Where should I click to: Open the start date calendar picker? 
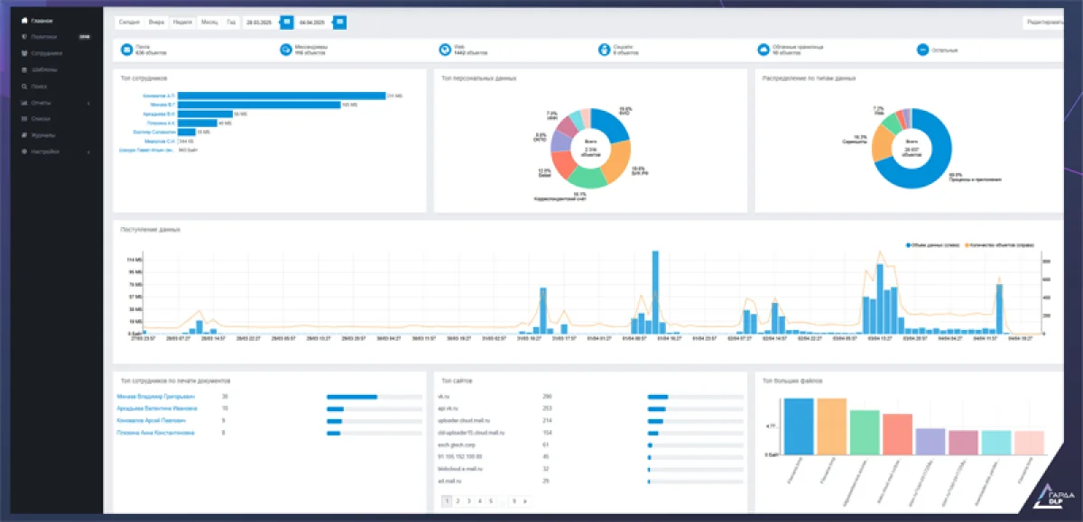point(286,22)
